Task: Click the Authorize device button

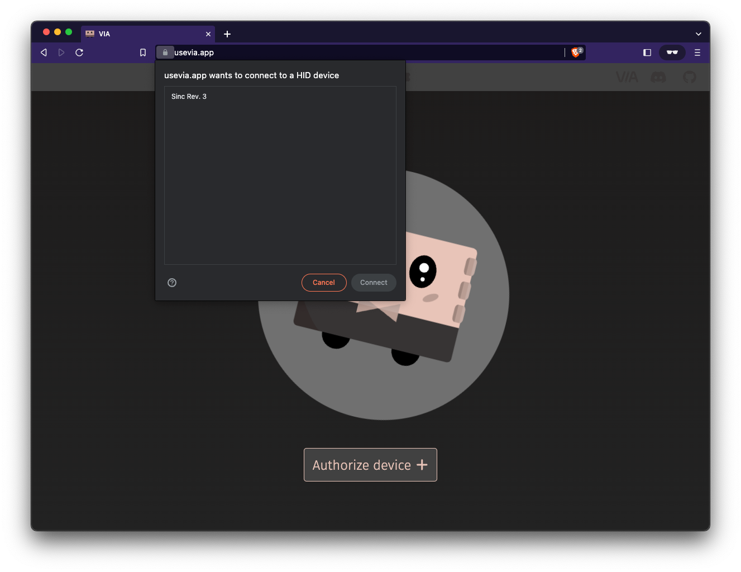Action: pyautogui.click(x=370, y=465)
